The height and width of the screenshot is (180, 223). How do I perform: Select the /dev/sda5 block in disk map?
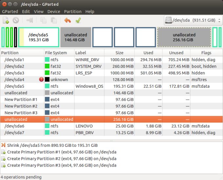pyautogui.click(x=39, y=37)
